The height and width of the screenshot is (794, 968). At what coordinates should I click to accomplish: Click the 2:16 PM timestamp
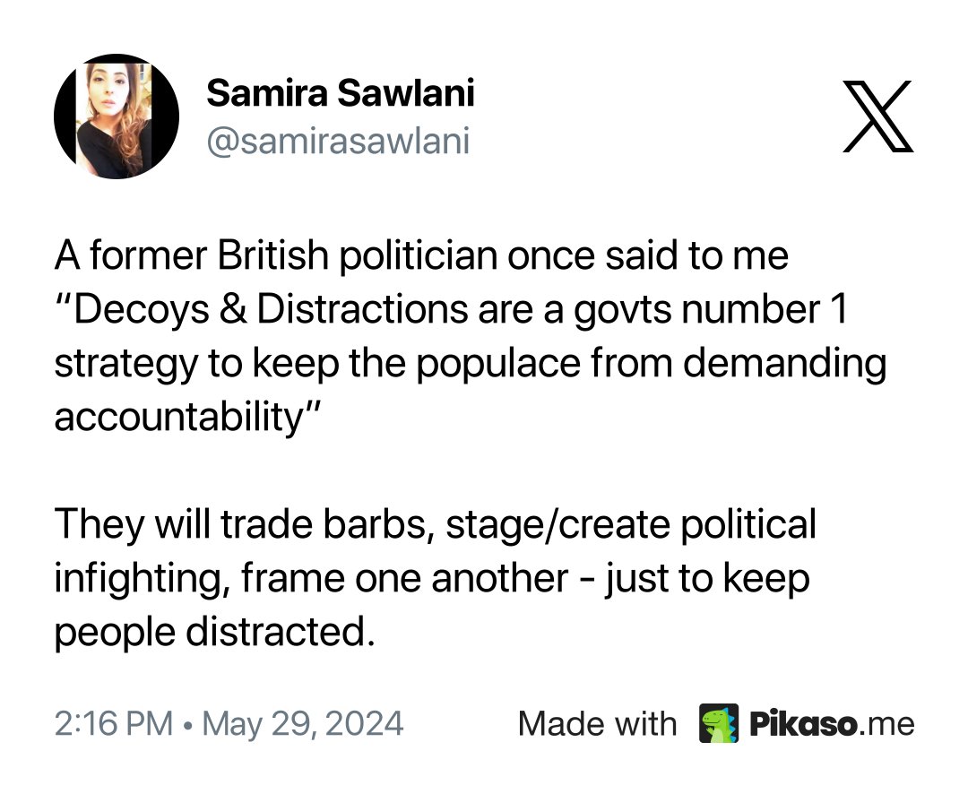(x=113, y=723)
